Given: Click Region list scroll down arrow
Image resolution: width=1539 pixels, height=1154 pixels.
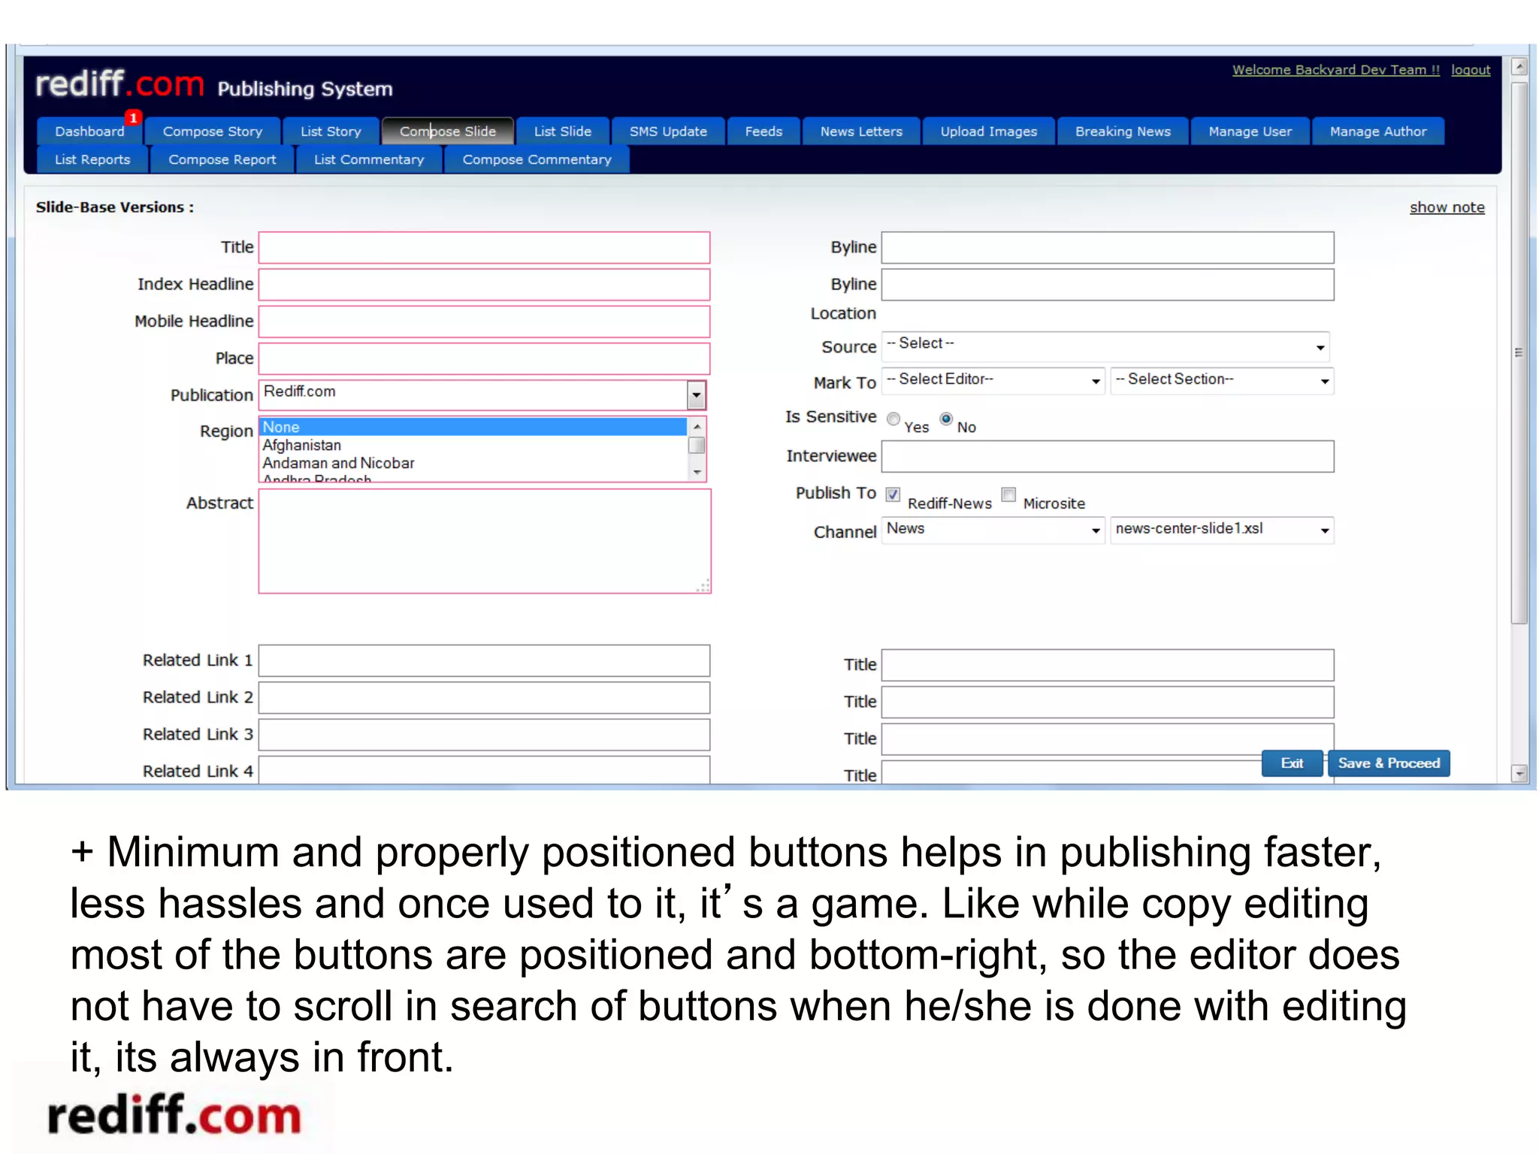Looking at the screenshot, I should pyautogui.click(x=697, y=472).
